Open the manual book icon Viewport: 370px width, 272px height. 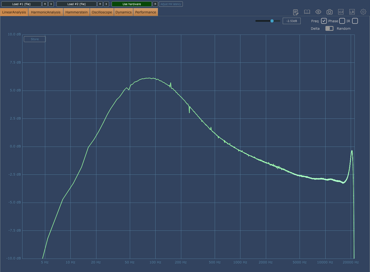tap(307, 12)
